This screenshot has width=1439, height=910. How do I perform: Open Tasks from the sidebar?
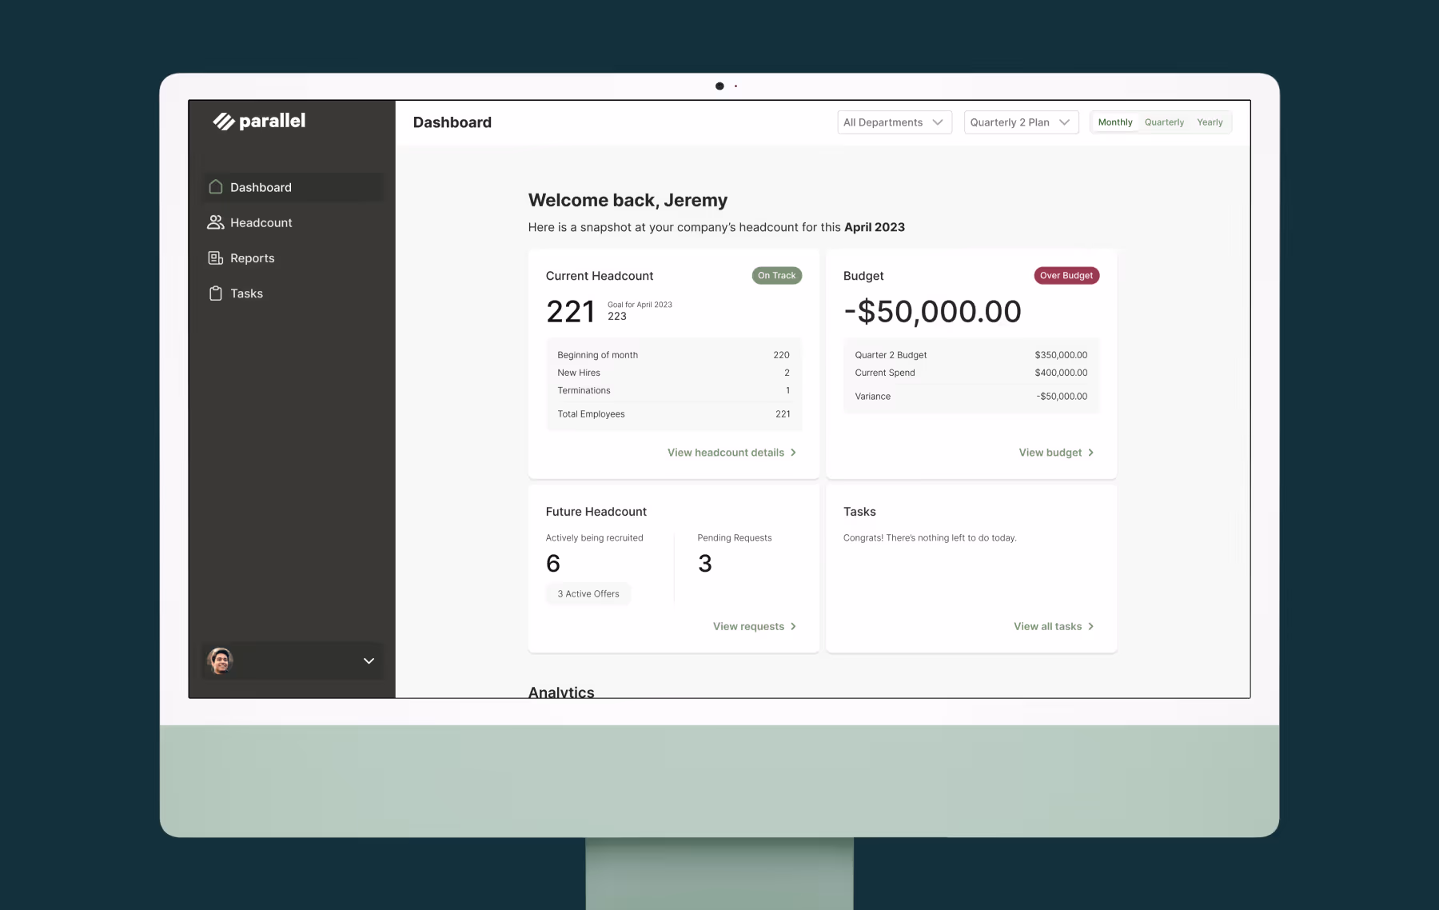(x=293, y=293)
